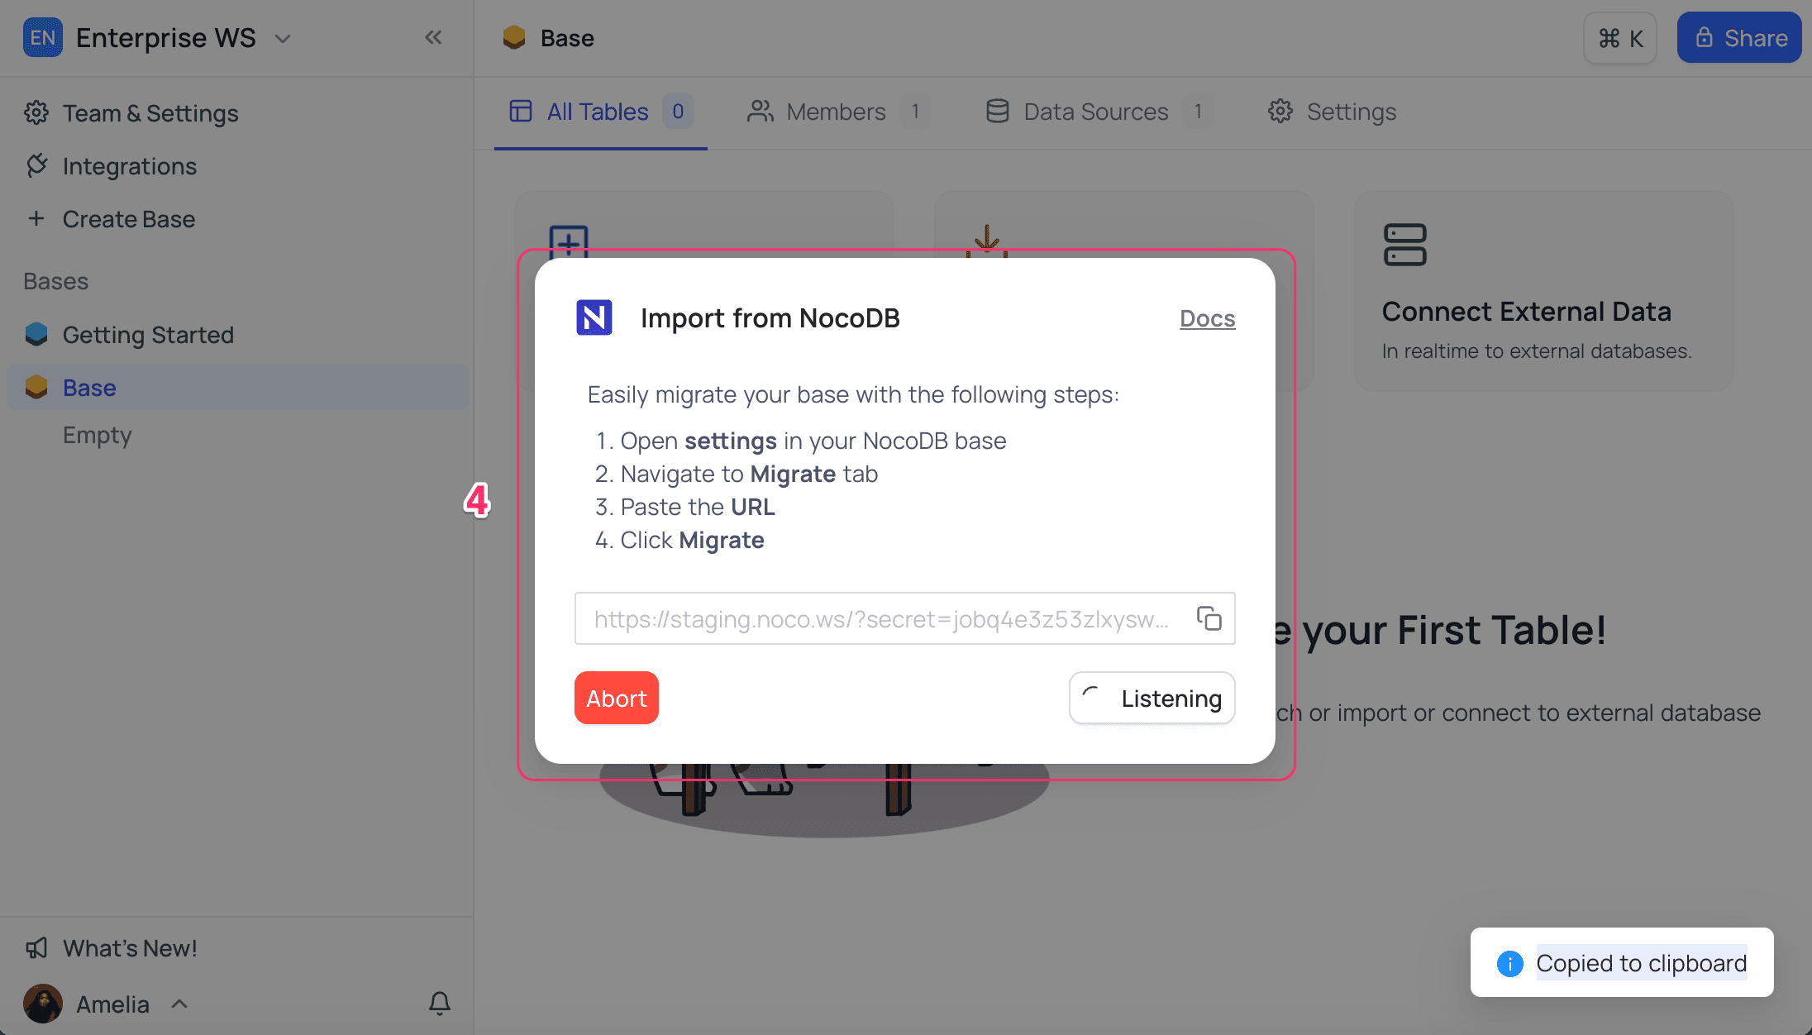Select the Getting Started base
Viewport: 1812px width, 1035px height.
[x=149, y=335]
